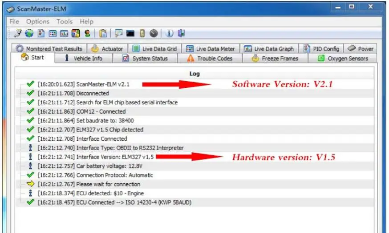The image size is (389, 233).
Task: Switch to the Actuator tab
Action: point(107,48)
